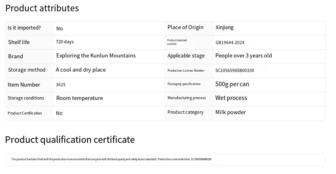Click the Product Certification label
The image size is (336, 174).
(x=25, y=113)
